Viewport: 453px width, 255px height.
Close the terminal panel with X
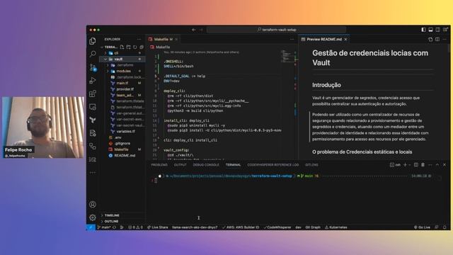tap(445, 165)
